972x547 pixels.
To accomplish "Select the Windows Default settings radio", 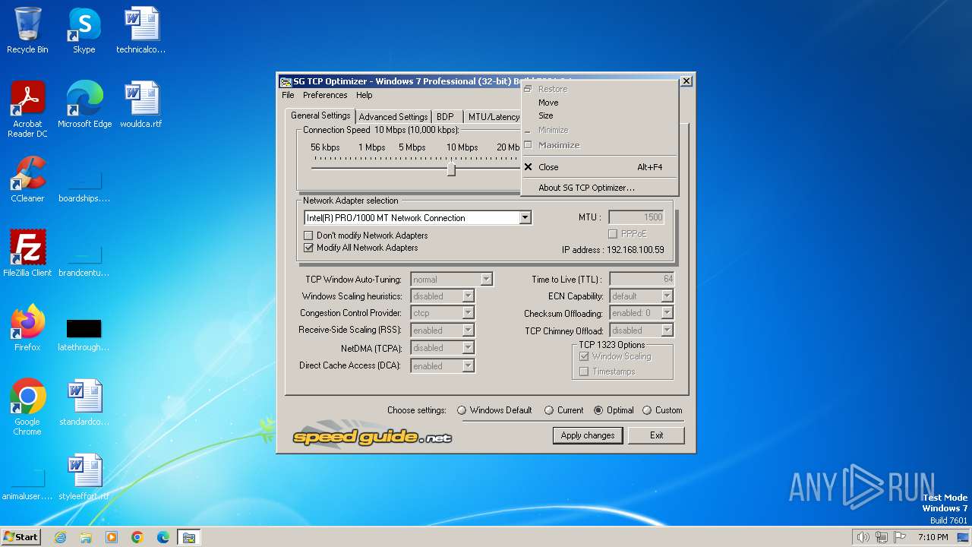I will [x=462, y=410].
